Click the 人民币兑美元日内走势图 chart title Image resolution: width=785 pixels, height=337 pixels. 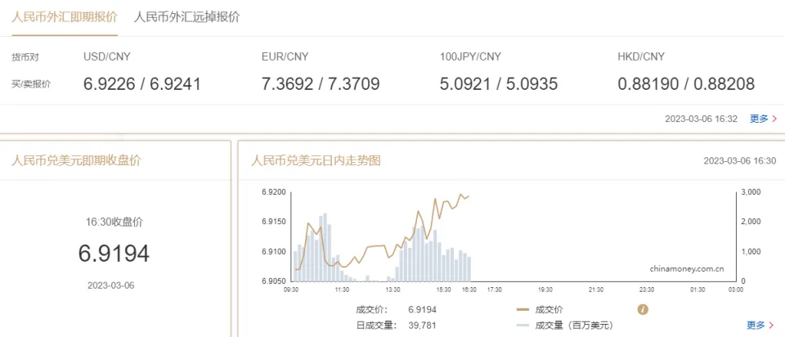pyautogui.click(x=316, y=160)
